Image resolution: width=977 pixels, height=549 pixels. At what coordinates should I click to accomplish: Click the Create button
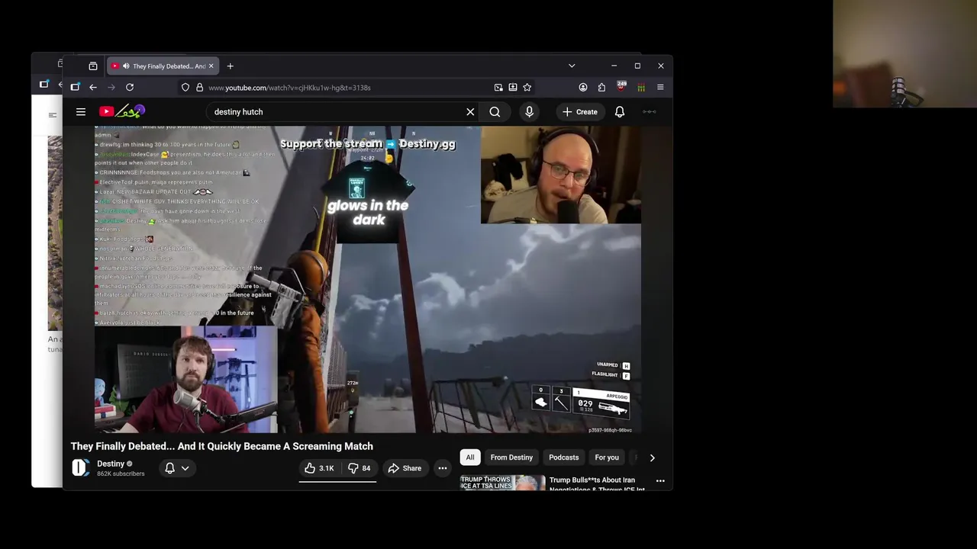coord(580,112)
